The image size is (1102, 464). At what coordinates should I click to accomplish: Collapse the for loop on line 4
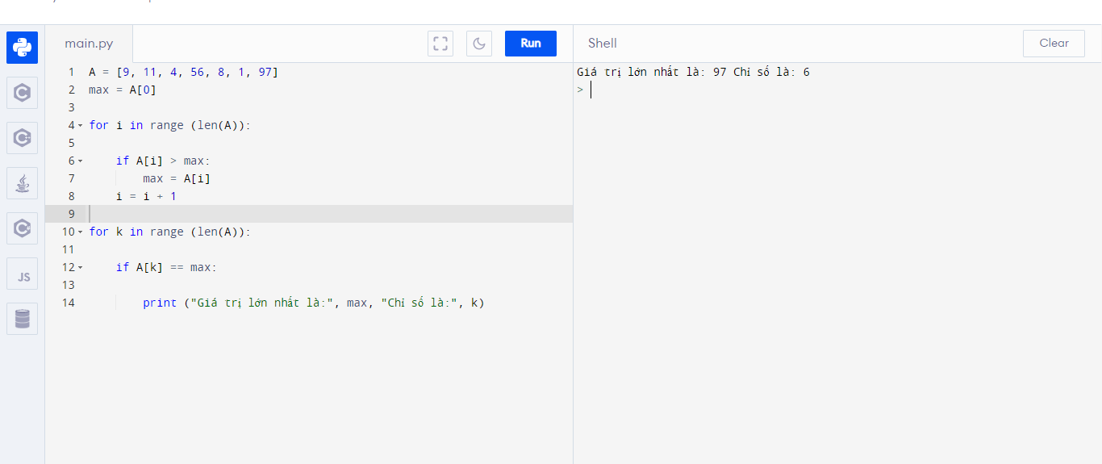coord(80,126)
